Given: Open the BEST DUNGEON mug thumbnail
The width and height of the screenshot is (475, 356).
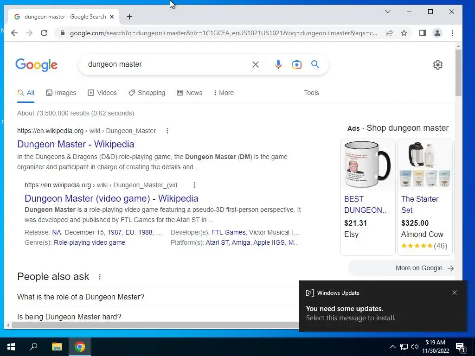Looking at the screenshot, I should [x=367, y=165].
